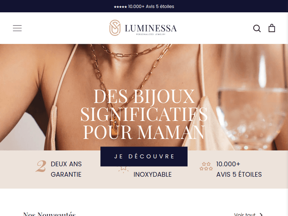Open the 10.000+ Avis 5 étoiles announcement
The width and height of the screenshot is (288, 216).
coord(144,7)
